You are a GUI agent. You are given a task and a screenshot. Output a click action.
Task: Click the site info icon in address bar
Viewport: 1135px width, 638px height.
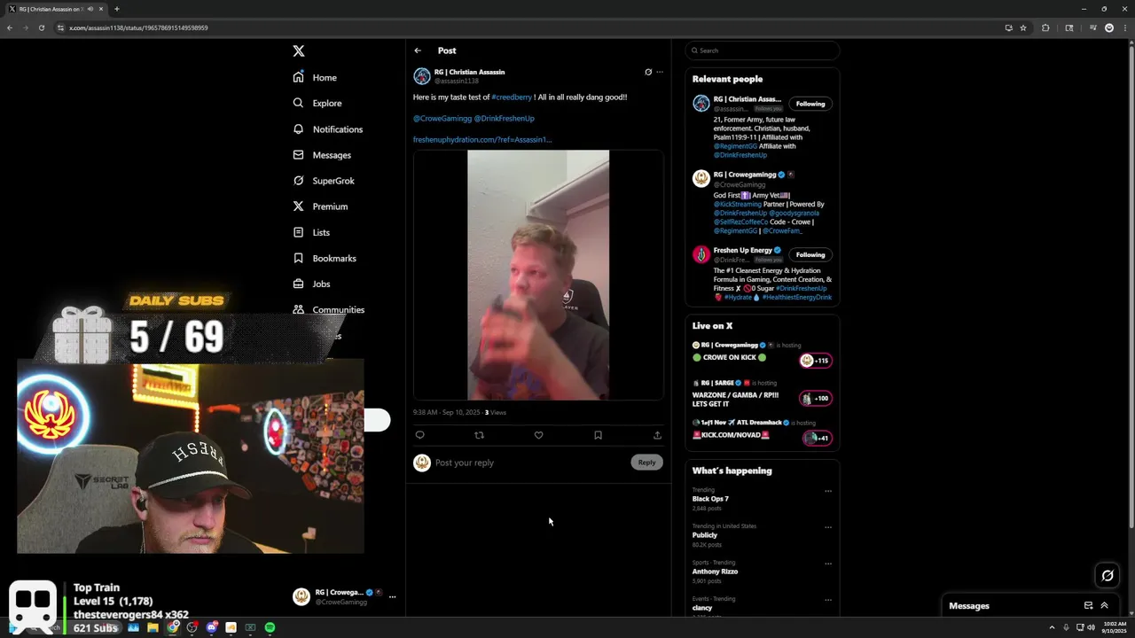point(60,27)
